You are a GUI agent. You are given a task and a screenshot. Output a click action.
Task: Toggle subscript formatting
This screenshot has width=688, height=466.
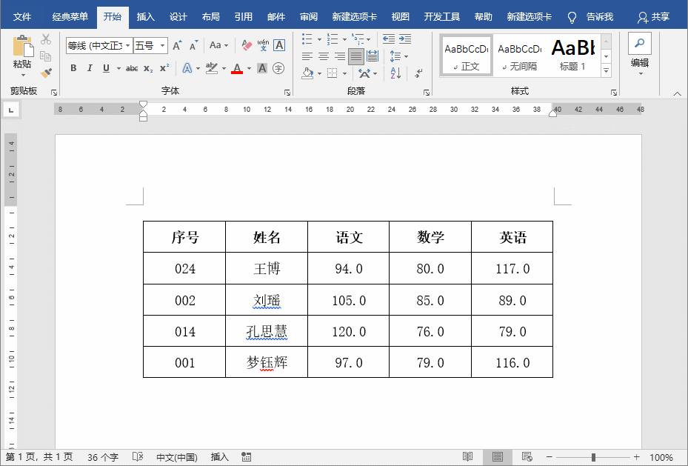coord(147,67)
